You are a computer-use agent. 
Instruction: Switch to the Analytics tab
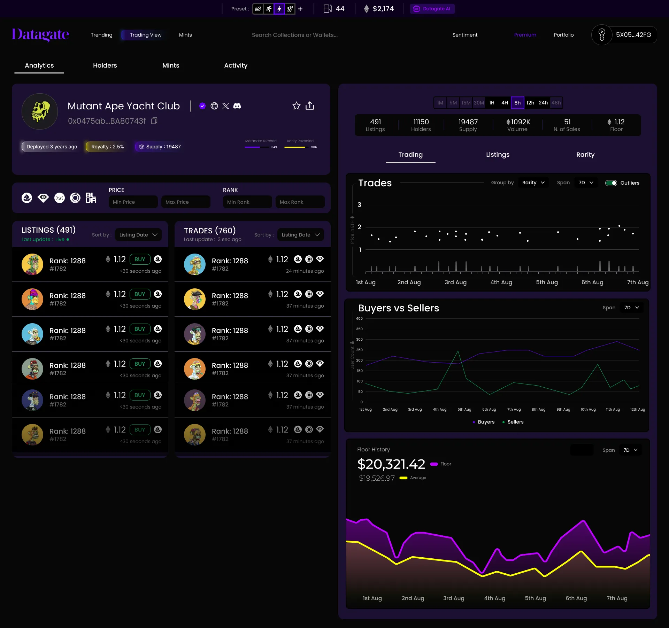(x=39, y=65)
